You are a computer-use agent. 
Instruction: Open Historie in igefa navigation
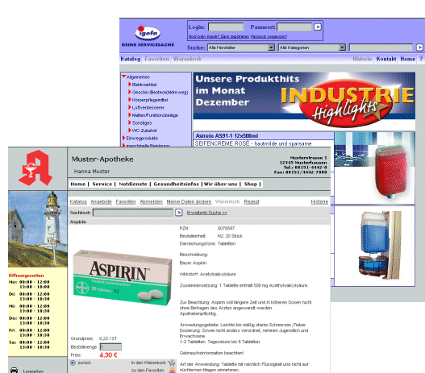click(x=362, y=59)
